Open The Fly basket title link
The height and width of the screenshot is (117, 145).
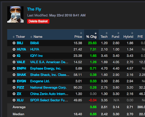point(34,9)
